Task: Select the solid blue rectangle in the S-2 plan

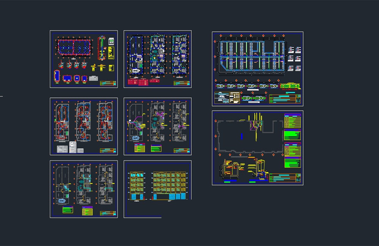Action: click(242, 136)
